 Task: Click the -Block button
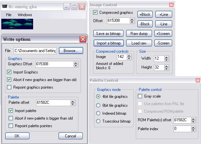click(145, 24)
